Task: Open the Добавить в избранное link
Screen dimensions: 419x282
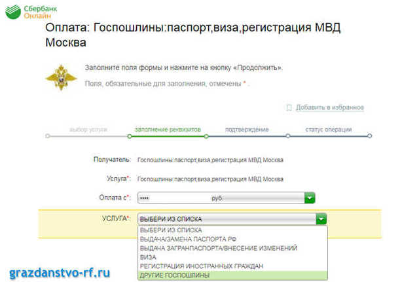Action: coord(329,107)
